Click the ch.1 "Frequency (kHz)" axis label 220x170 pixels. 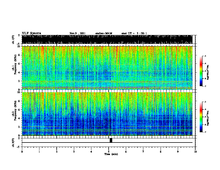click(15, 64)
